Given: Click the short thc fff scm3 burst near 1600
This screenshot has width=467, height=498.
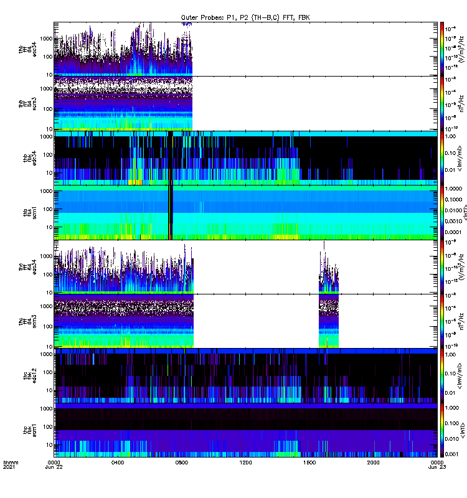Looking at the screenshot, I should click(x=329, y=321).
